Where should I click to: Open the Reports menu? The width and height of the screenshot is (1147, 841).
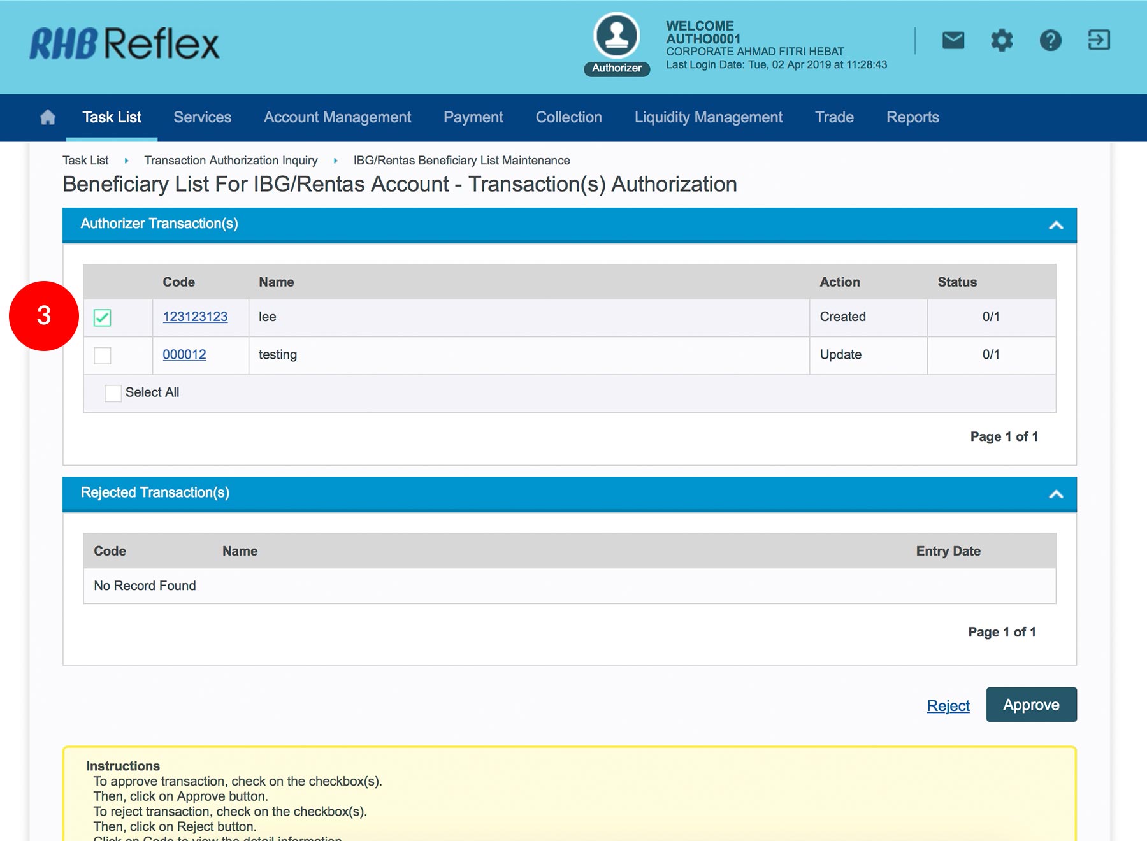point(912,117)
